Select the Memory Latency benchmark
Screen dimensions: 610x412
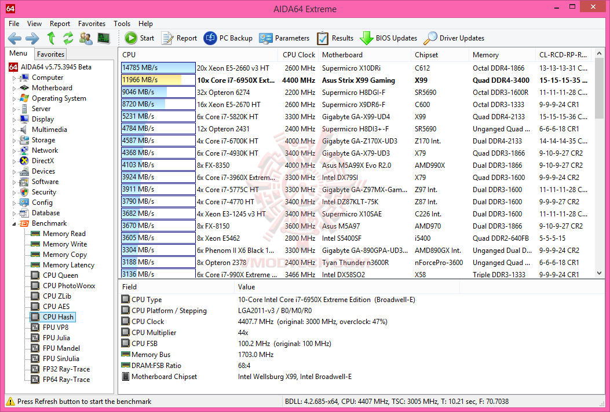pos(68,265)
